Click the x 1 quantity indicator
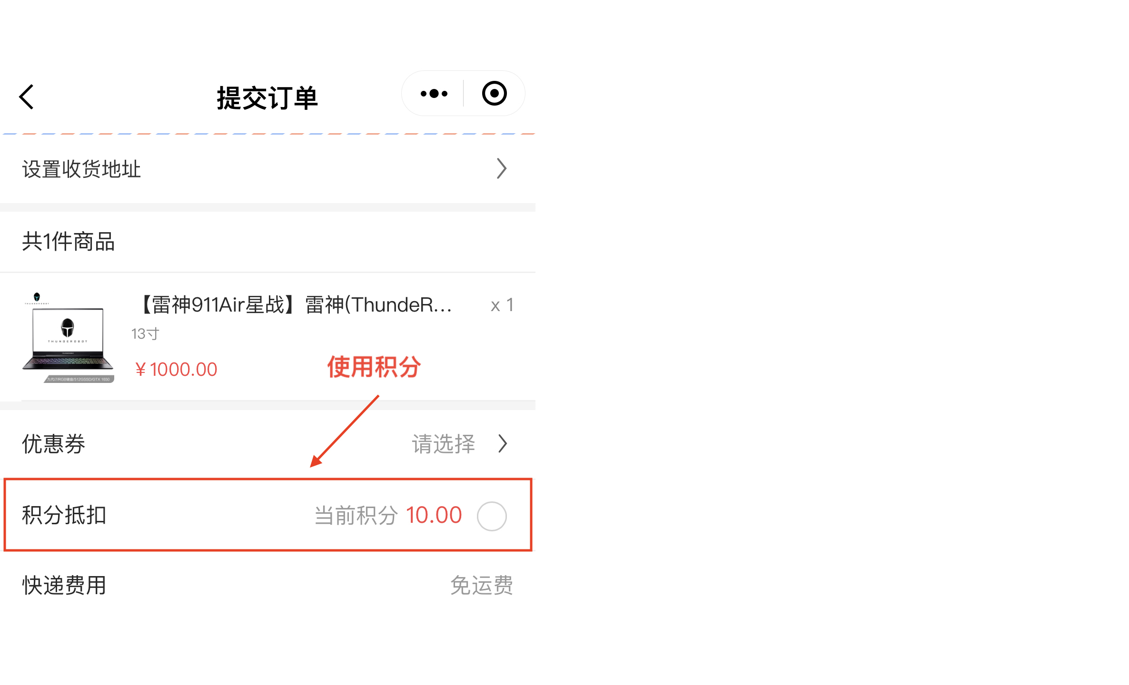The height and width of the screenshot is (685, 1129). tap(502, 305)
